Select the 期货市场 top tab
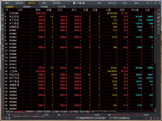This screenshot has height=121, width=162. pyautogui.click(x=32, y=3)
